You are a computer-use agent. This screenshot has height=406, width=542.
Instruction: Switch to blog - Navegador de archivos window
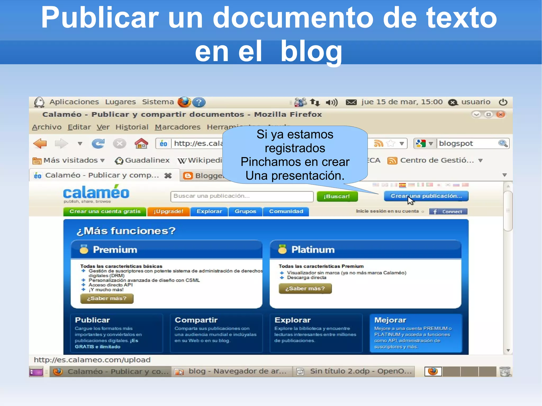232,372
